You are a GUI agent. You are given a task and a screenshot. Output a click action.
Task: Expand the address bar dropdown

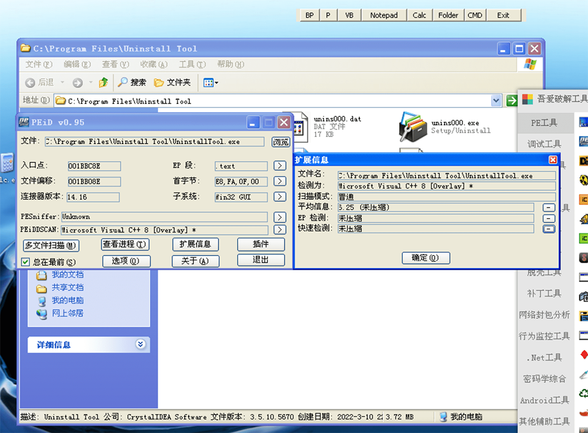(x=496, y=100)
